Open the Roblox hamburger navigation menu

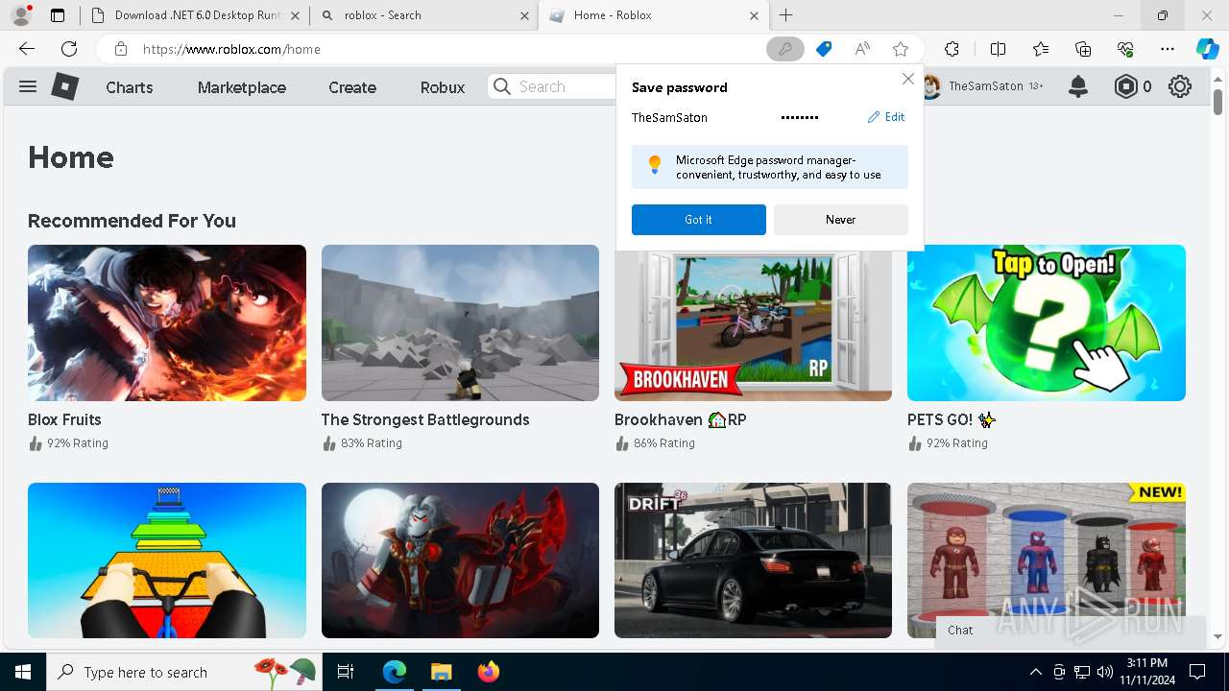tap(28, 86)
